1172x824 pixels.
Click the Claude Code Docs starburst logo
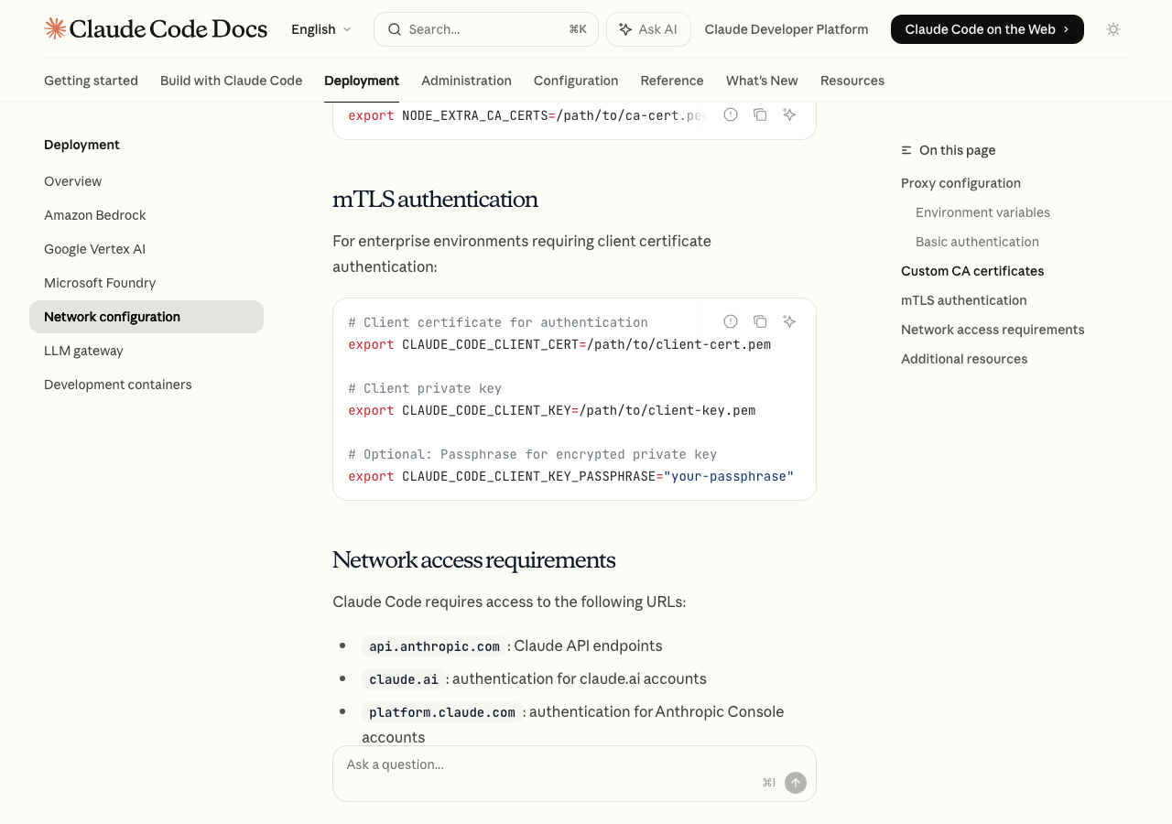pos(55,29)
